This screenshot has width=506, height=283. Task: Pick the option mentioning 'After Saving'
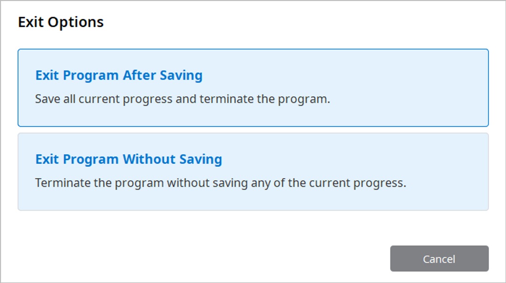(x=253, y=88)
